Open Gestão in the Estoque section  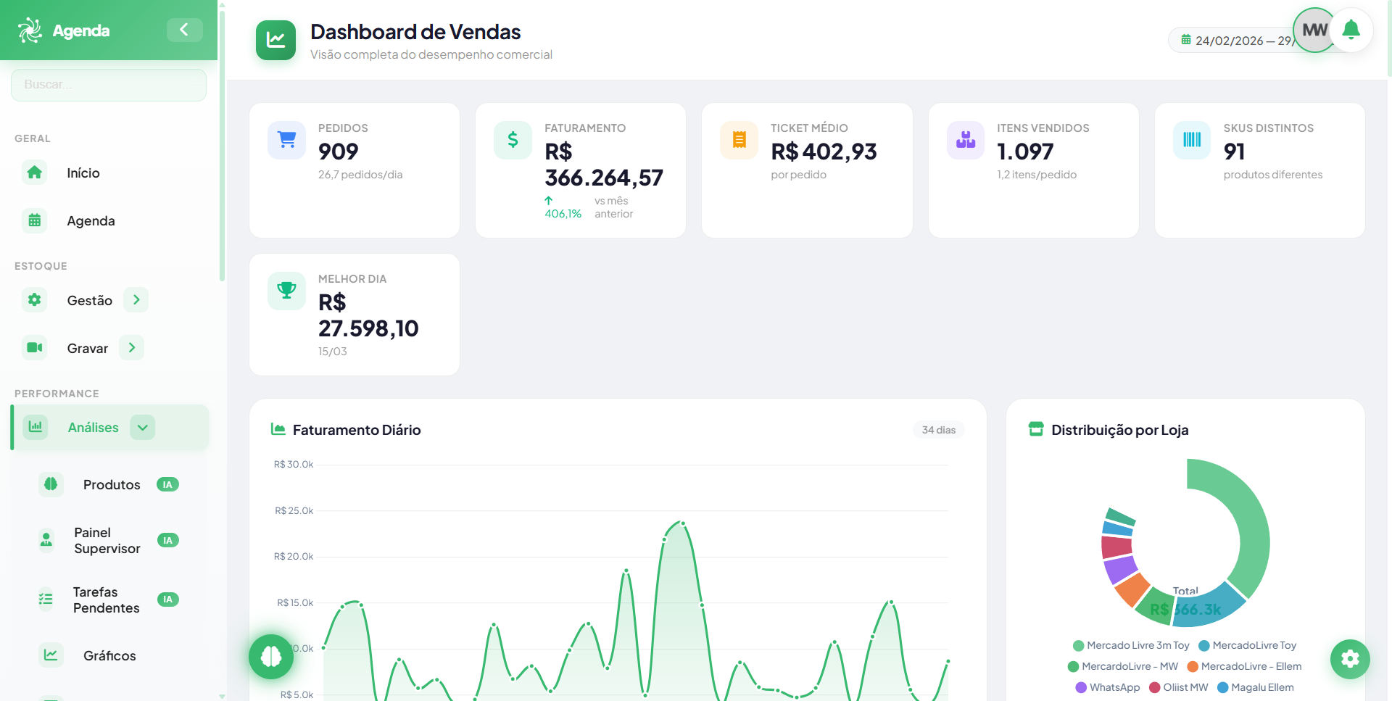tap(89, 300)
